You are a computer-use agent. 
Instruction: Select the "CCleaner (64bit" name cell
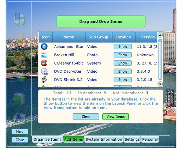pyautogui.click(x=68, y=63)
